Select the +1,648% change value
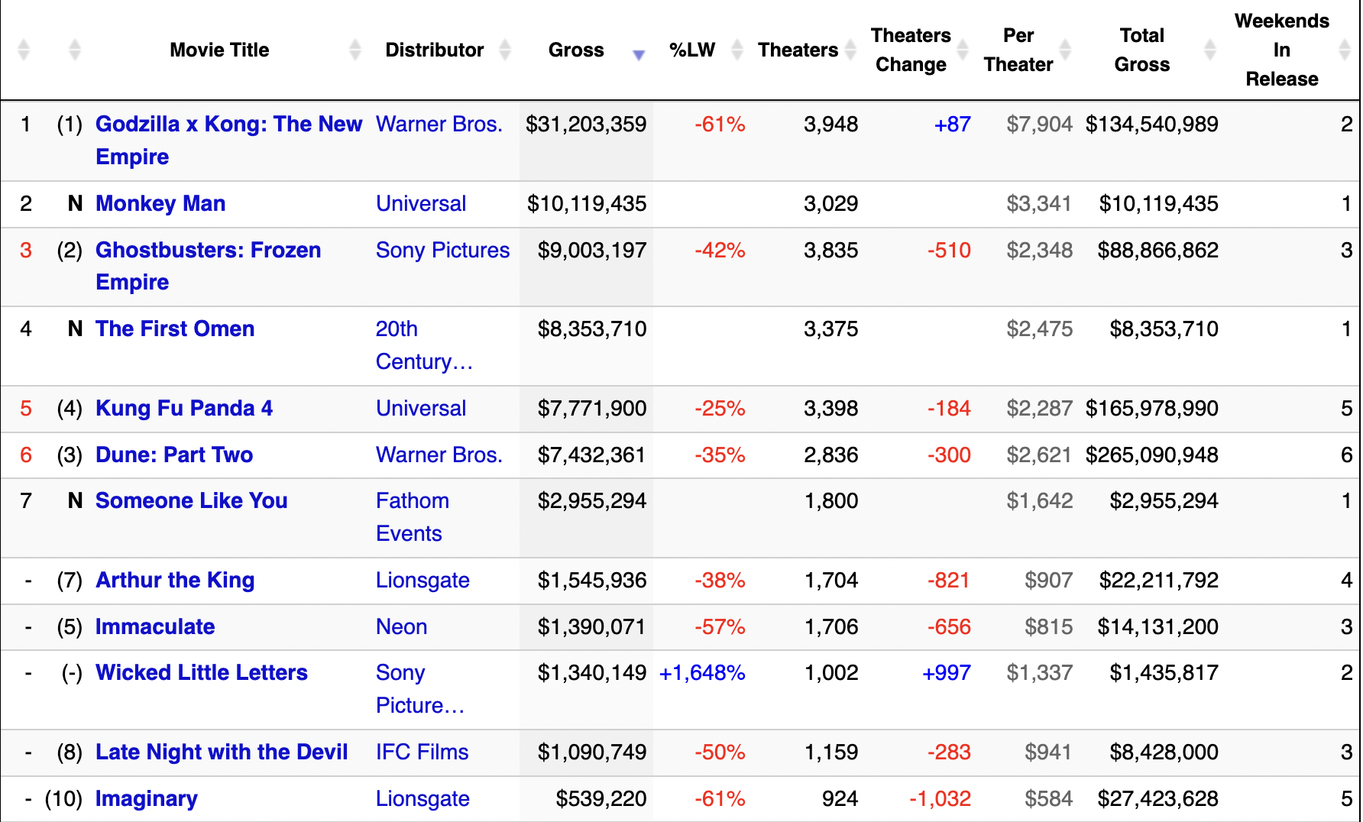1363x822 pixels. 702,672
